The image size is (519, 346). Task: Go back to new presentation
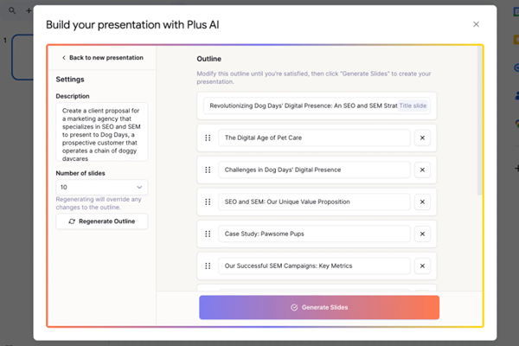tap(102, 58)
